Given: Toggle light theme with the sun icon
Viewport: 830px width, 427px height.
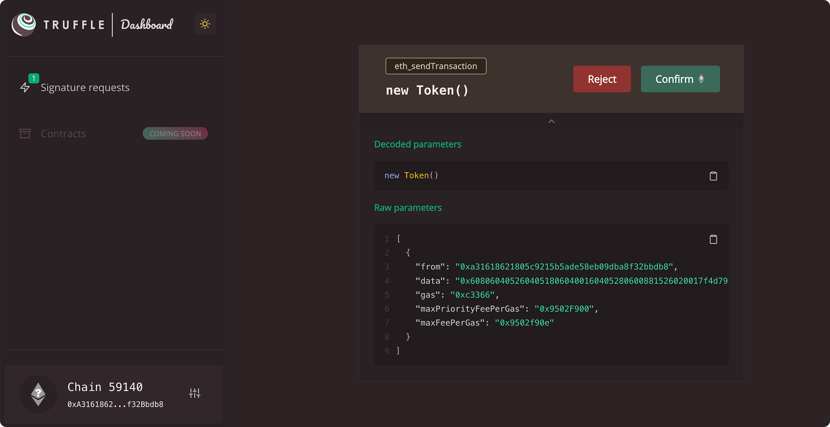Looking at the screenshot, I should pyautogui.click(x=205, y=24).
